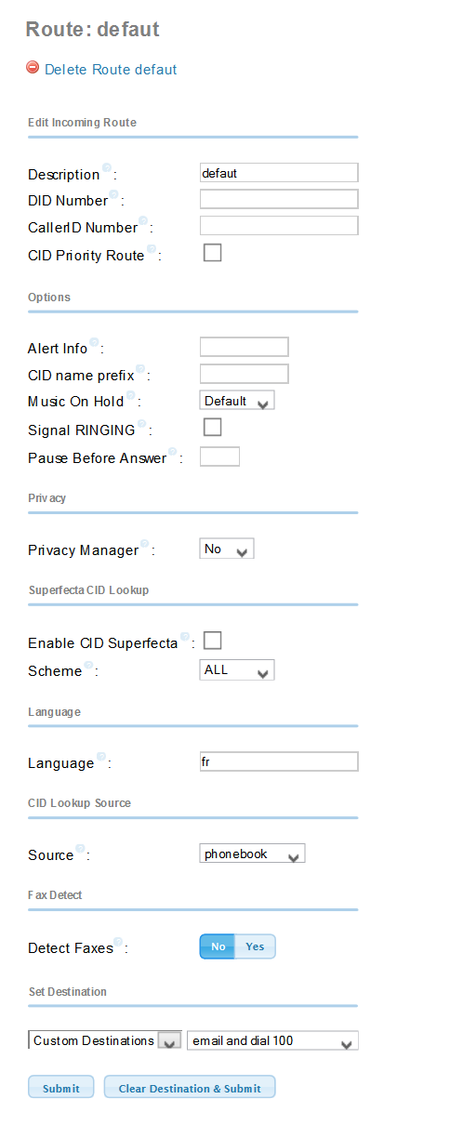This screenshot has height=1125, width=463.
Task: Enable the CID Priority Route checkbox
Action: [213, 252]
